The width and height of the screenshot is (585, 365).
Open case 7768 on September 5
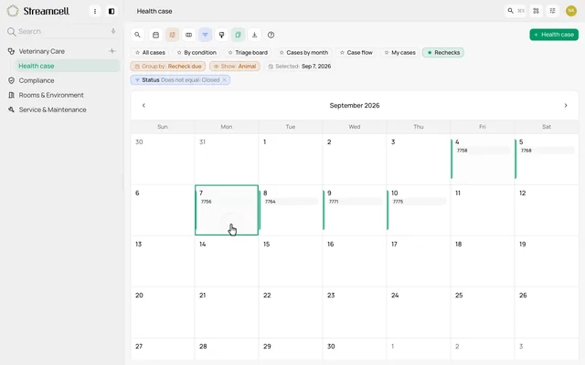547,151
